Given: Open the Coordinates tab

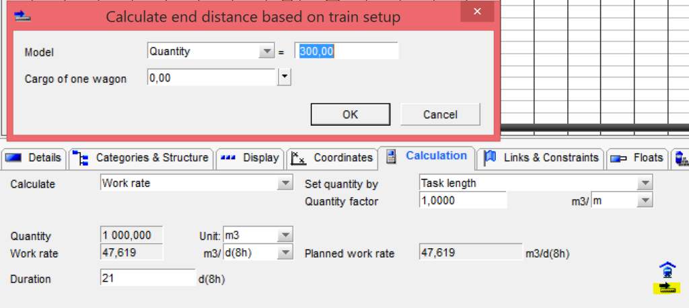Looking at the screenshot, I should coord(332,158).
